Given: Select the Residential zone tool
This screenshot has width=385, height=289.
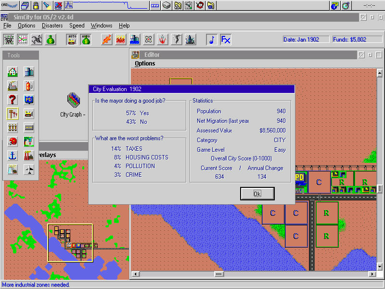Looking at the screenshot, I should (13, 72).
